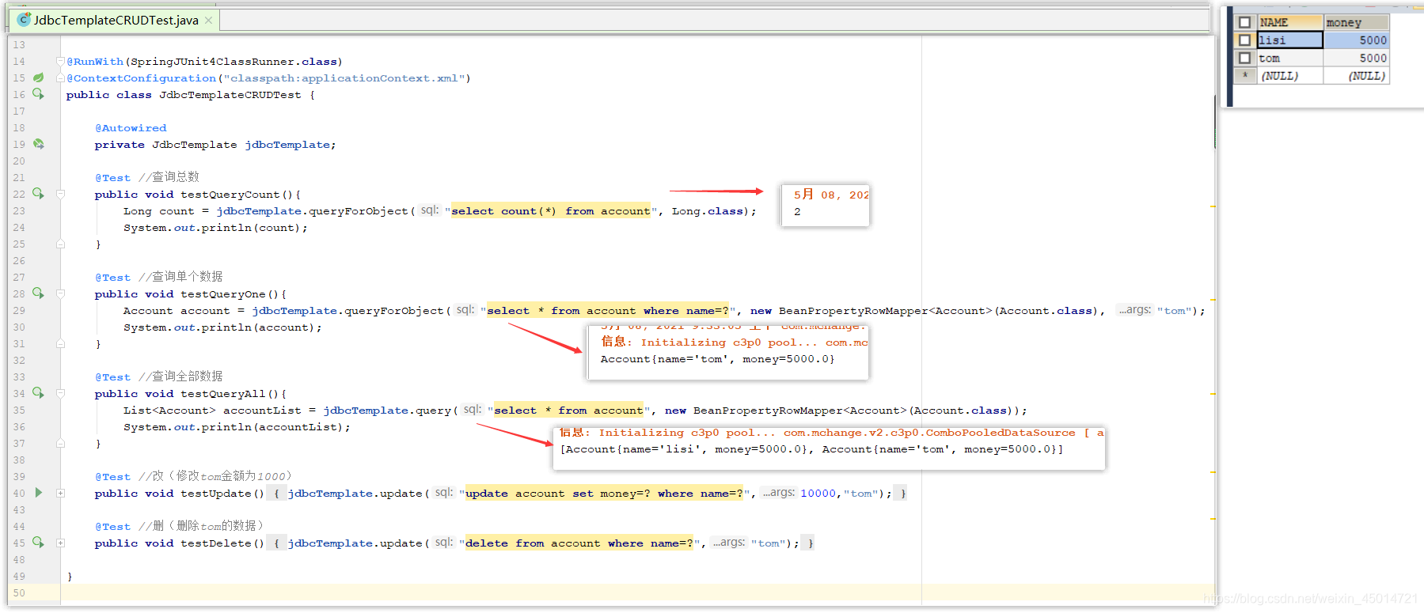Click the jdbcTemplate field declaration on line 19
This screenshot has width=1424, height=613.
[x=290, y=145]
